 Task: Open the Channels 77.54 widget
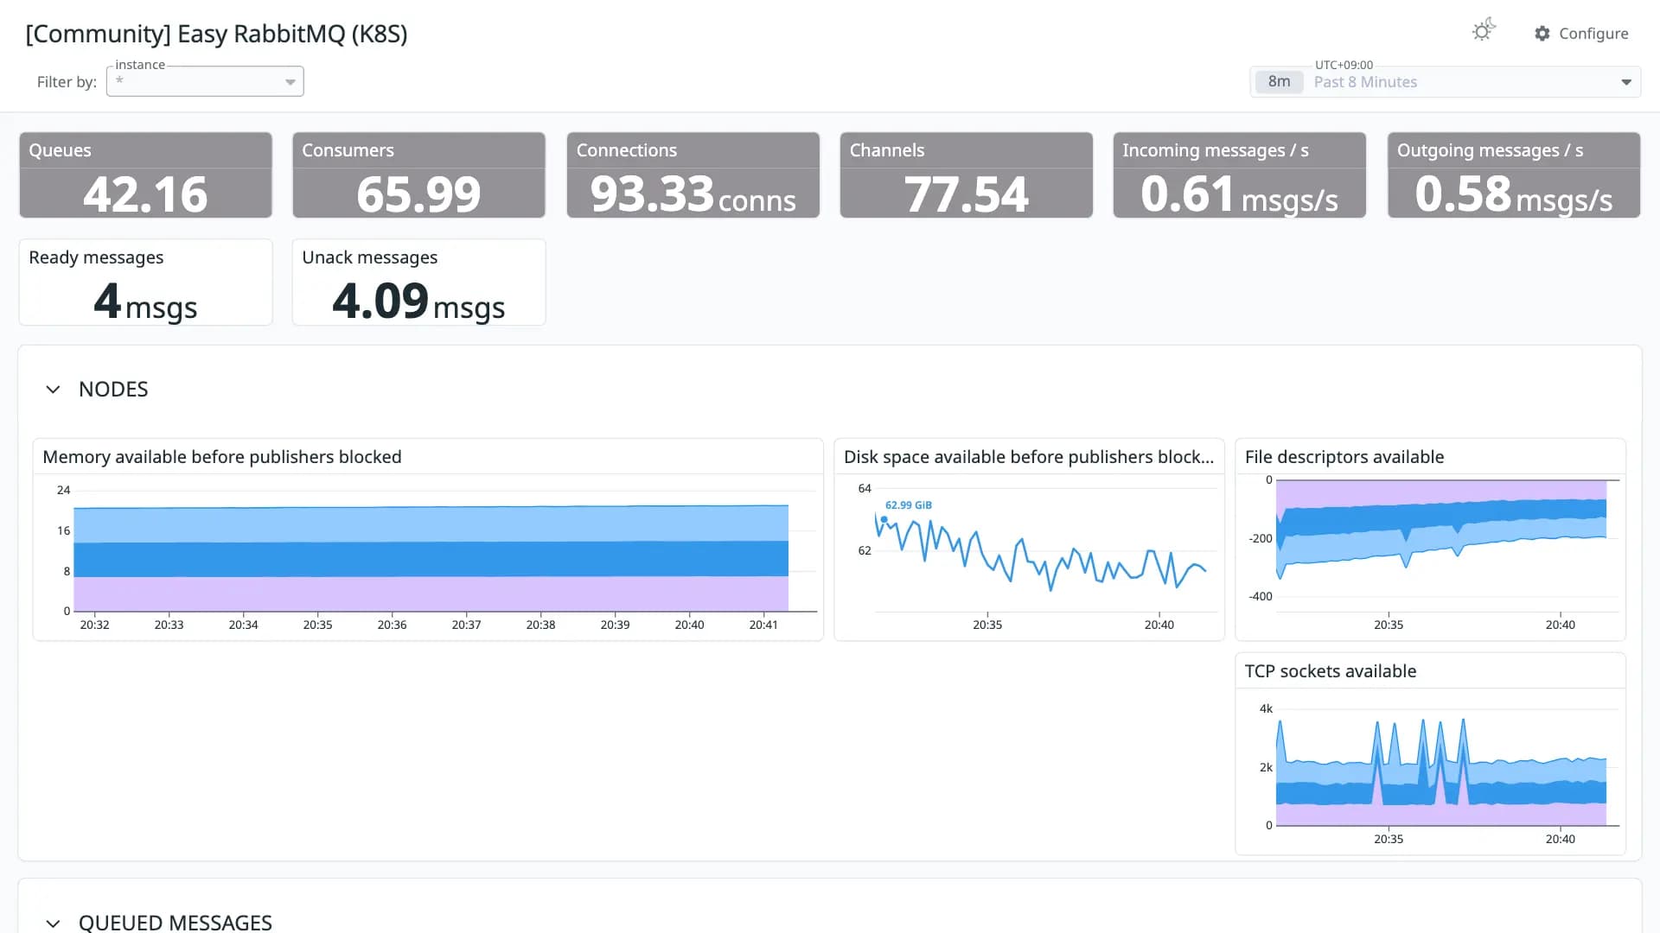[x=966, y=175]
